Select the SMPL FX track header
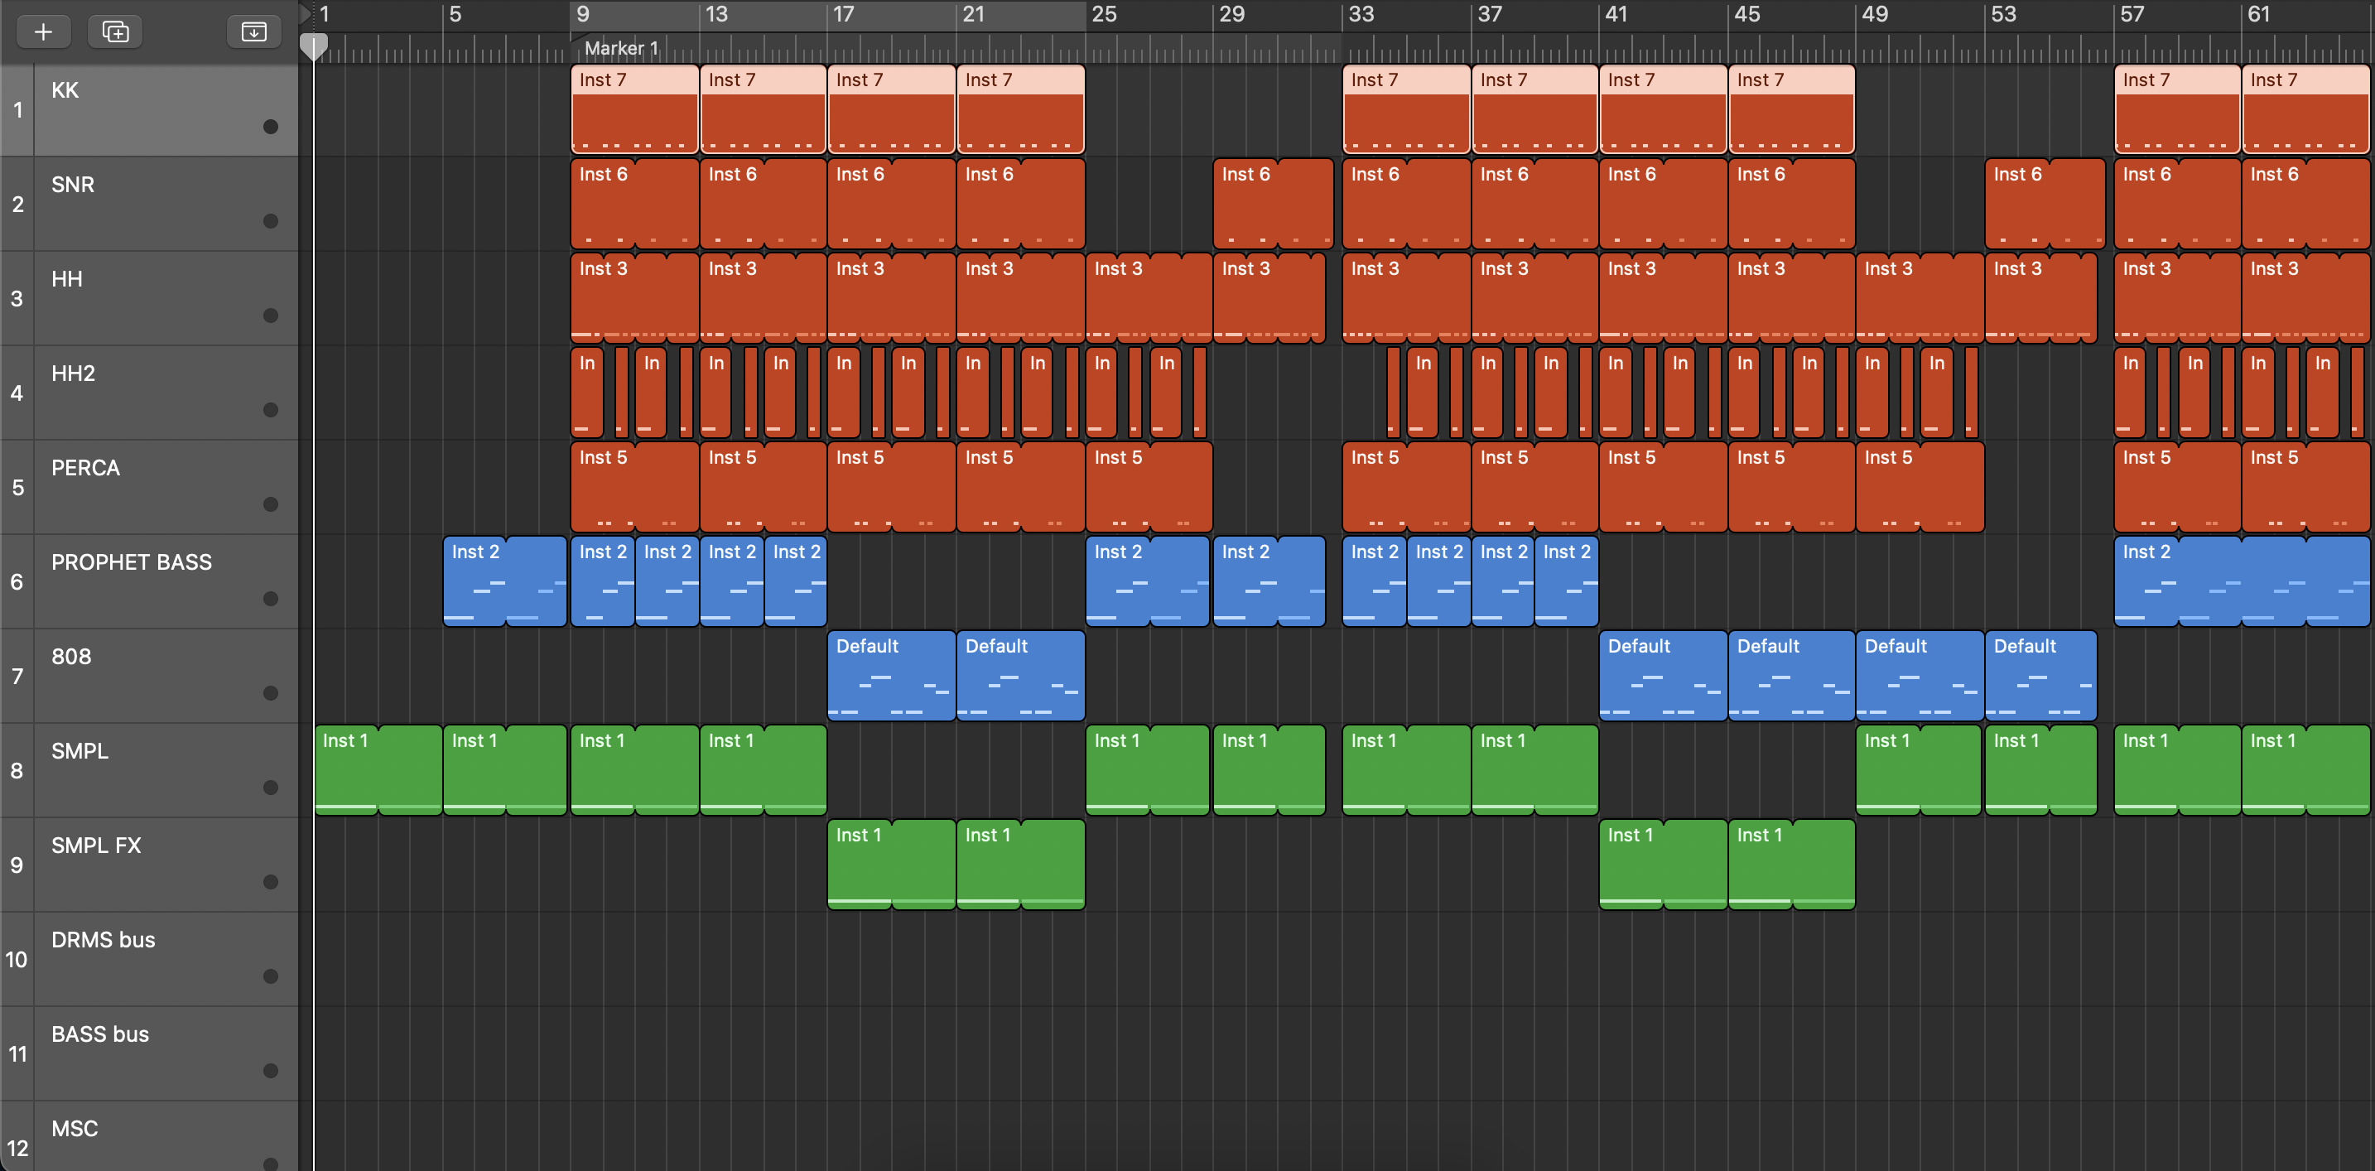 (97, 846)
